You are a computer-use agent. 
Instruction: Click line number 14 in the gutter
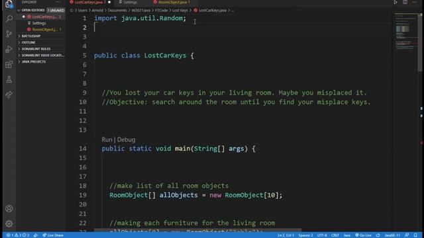(x=83, y=149)
